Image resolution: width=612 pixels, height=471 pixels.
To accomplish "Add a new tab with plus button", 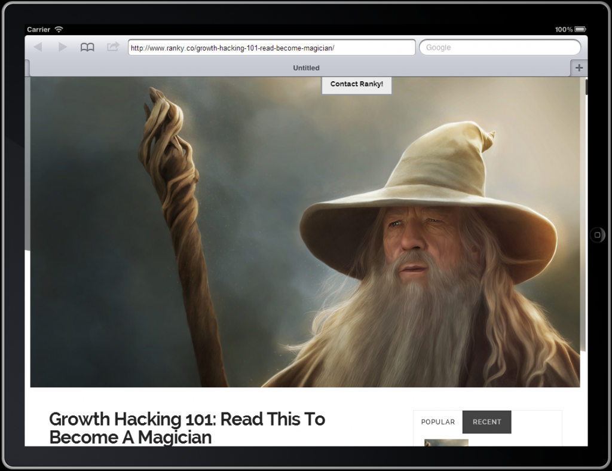I will (x=579, y=68).
